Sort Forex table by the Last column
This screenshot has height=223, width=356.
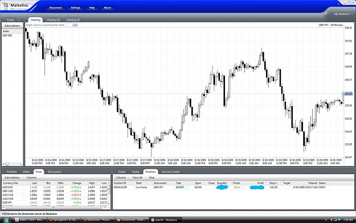pyautogui.click(x=34, y=183)
